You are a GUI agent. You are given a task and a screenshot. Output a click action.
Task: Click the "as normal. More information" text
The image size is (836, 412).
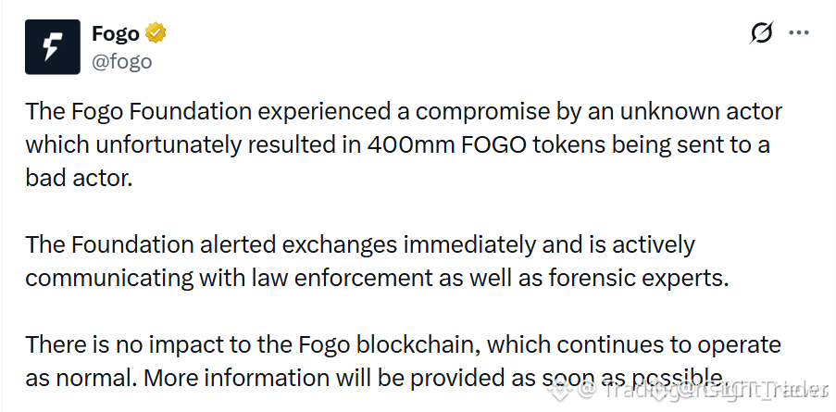tap(177, 378)
